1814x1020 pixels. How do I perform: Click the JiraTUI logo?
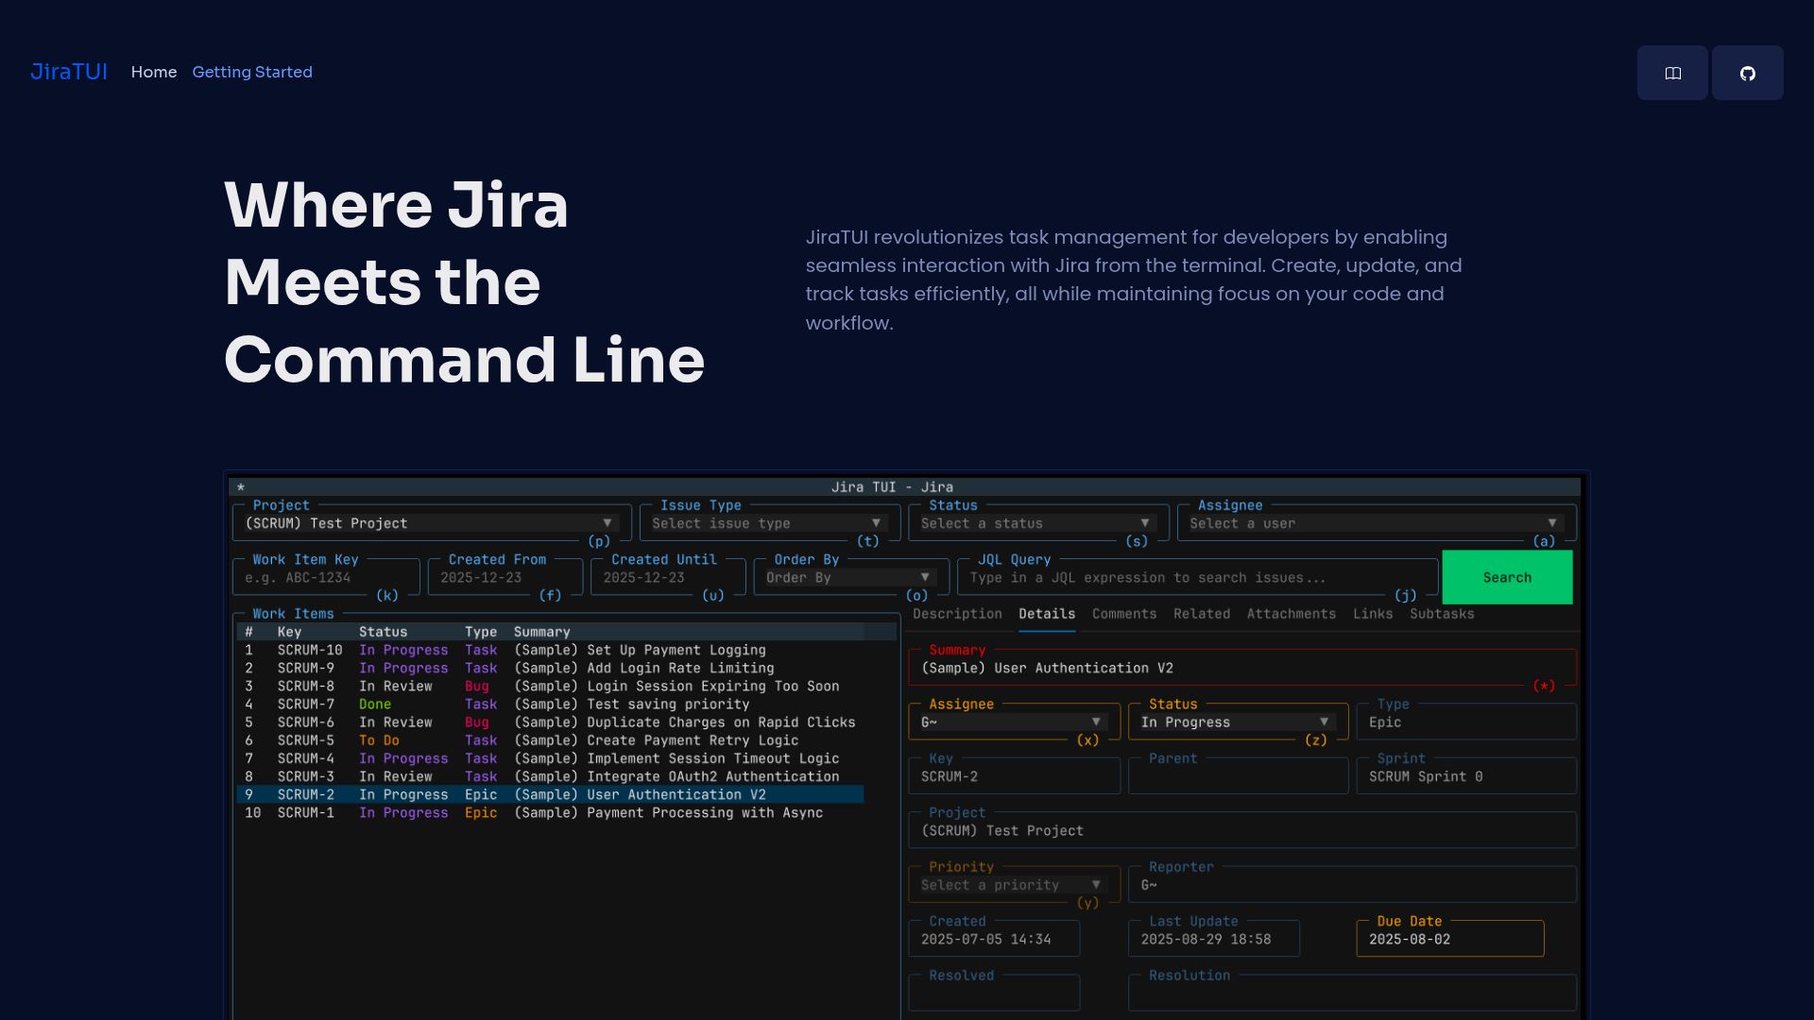[69, 72]
